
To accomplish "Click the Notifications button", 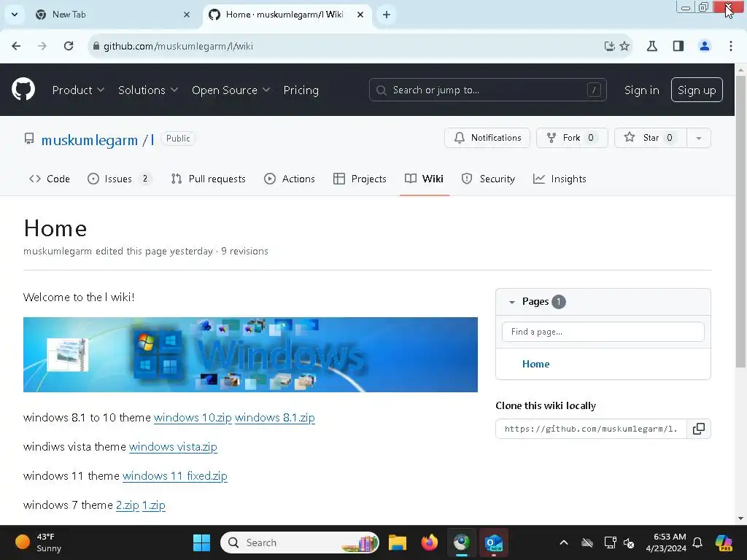I will (487, 138).
